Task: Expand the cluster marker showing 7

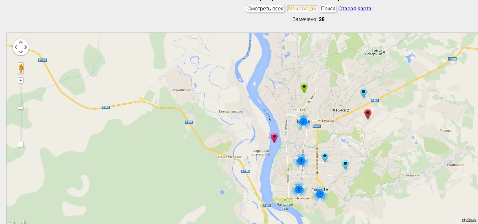Action: 320,194
